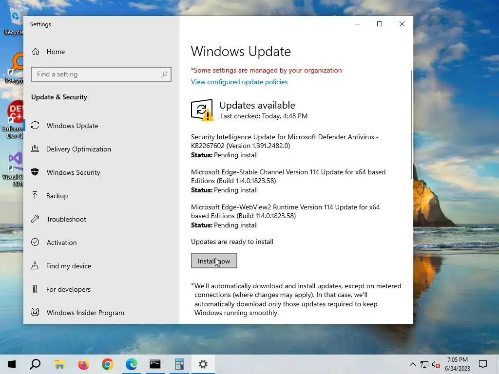Click the Settings gear on the taskbar
The height and width of the screenshot is (374, 499).
click(x=203, y=364)
